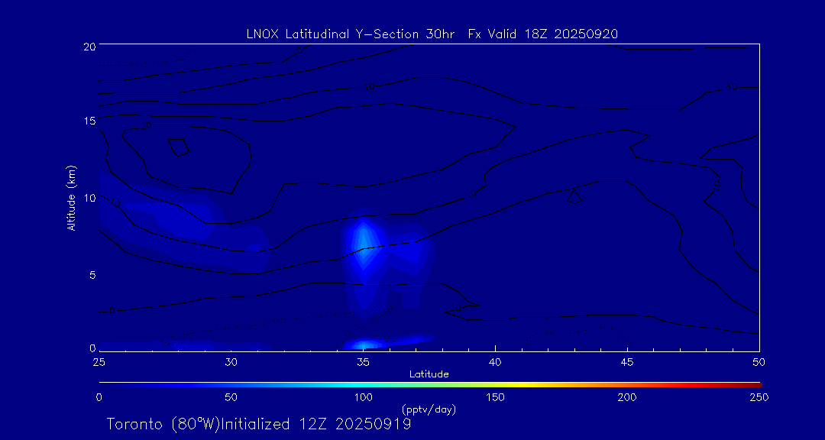The width and height of the screenshot is (825, 440).
Task: Click the small triangular contour near latitude 43
Action: (x=574, y=196)
